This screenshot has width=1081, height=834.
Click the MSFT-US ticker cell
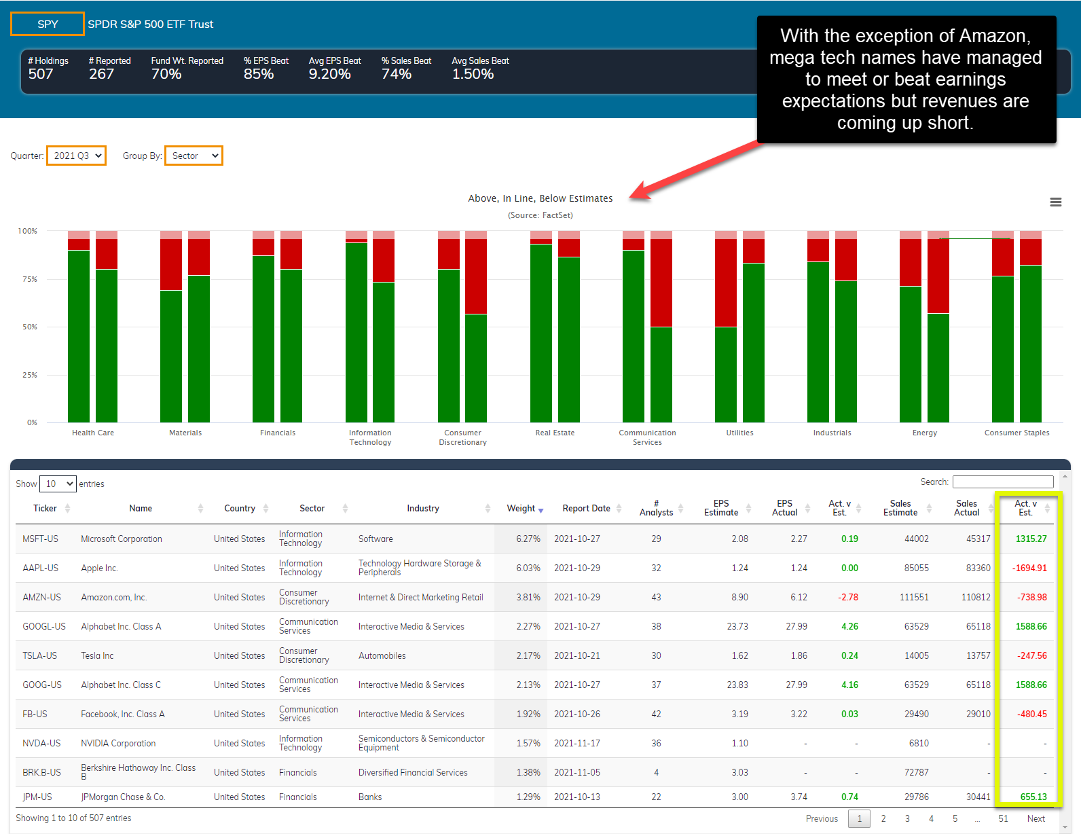pyautogui.click(x=40, y=539)
